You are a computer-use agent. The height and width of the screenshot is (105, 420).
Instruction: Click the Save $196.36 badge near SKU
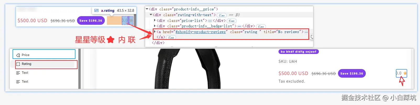pyautogui.click(x=352, y=73)
